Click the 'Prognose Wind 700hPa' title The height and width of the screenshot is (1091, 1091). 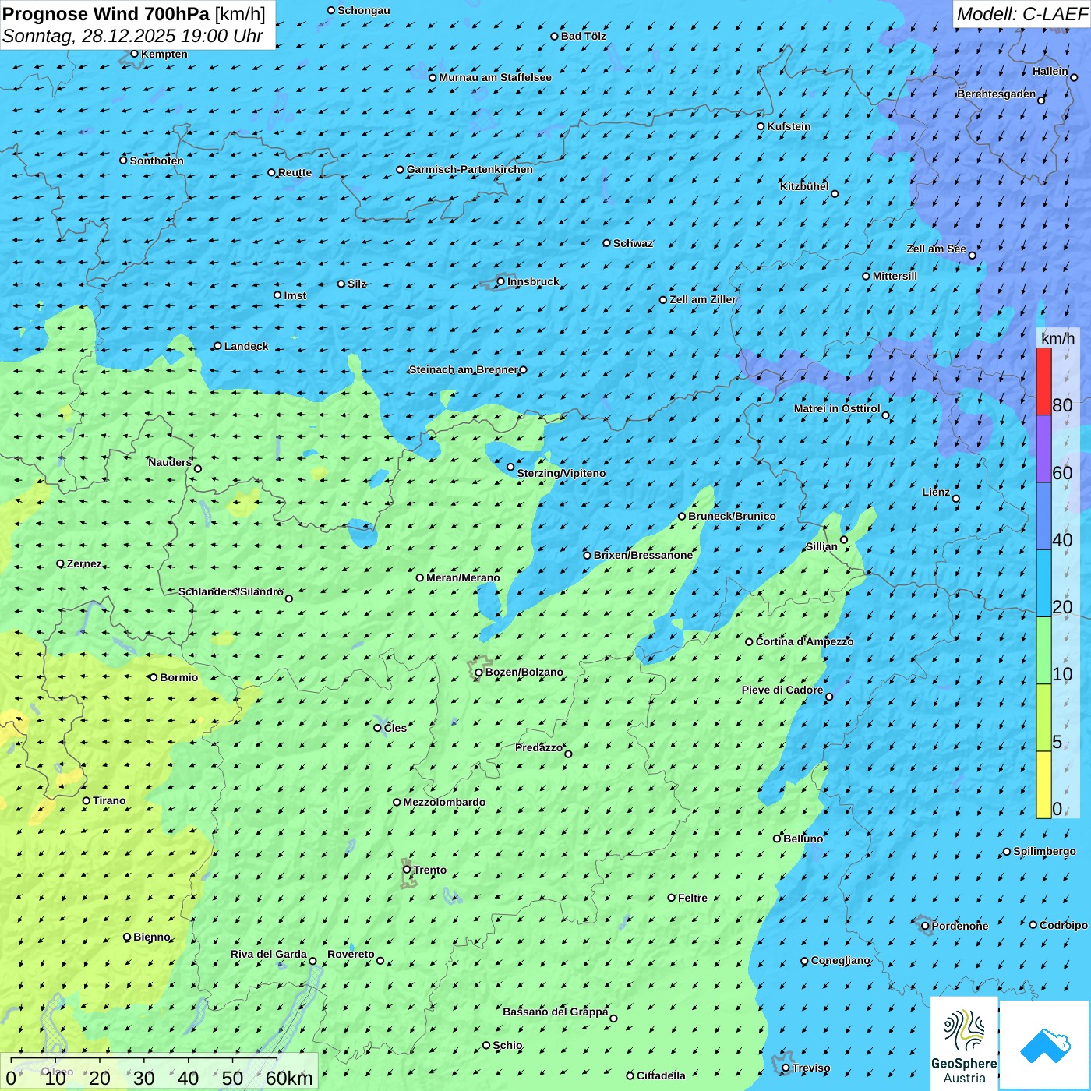click(x=106, y=14)
